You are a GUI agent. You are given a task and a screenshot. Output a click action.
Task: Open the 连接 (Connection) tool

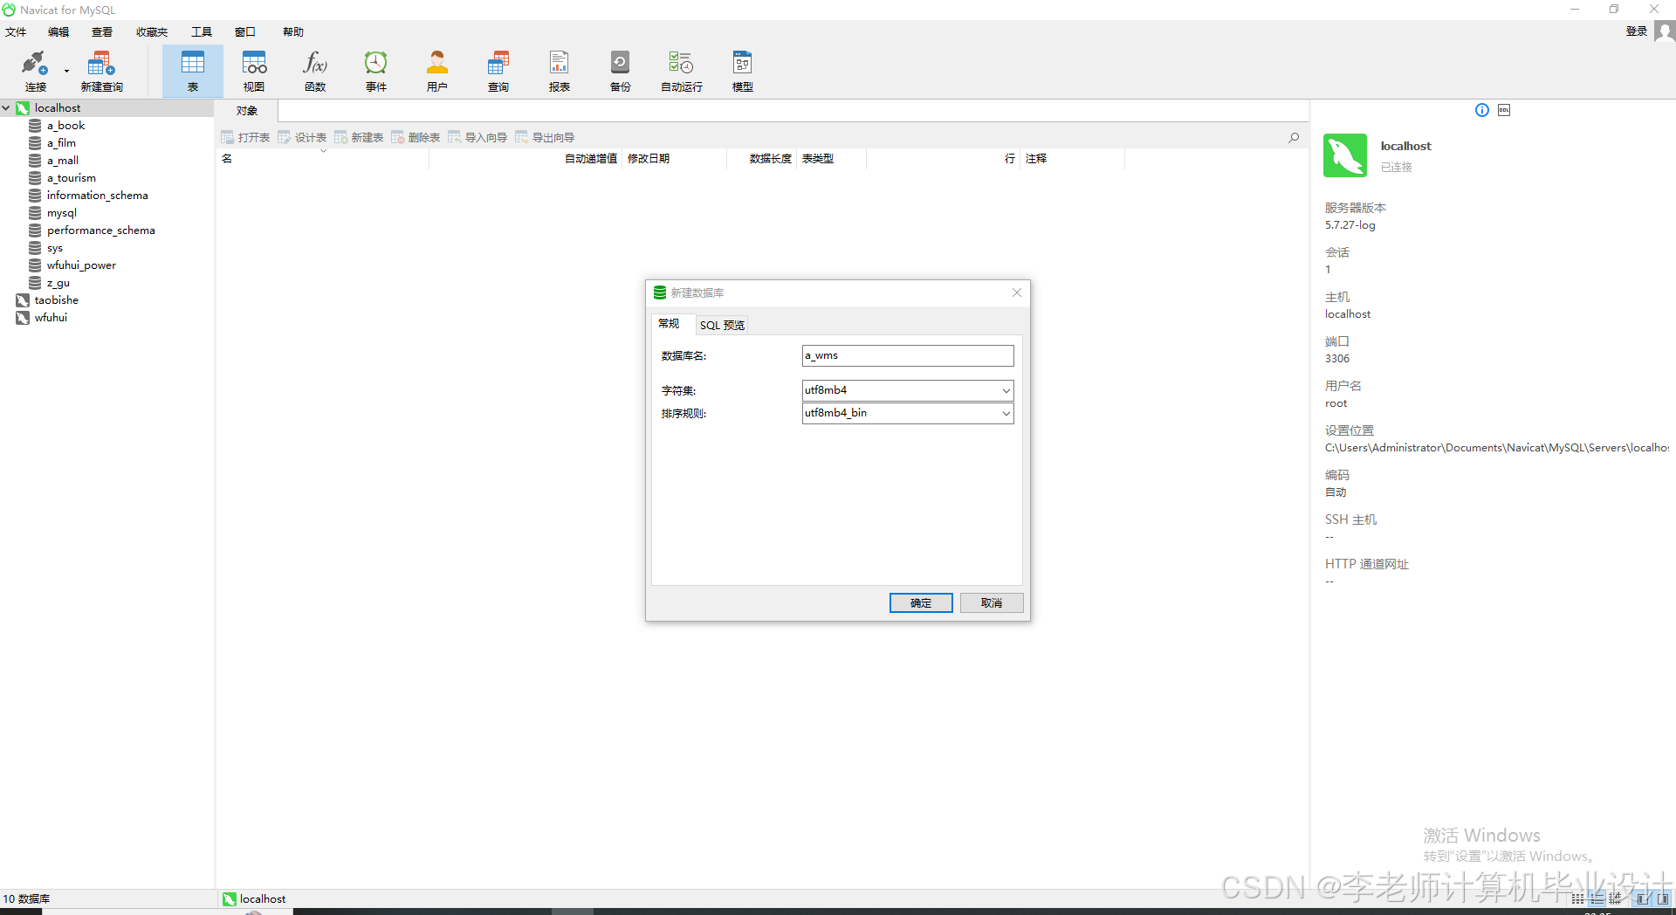(x=33, y=70)
